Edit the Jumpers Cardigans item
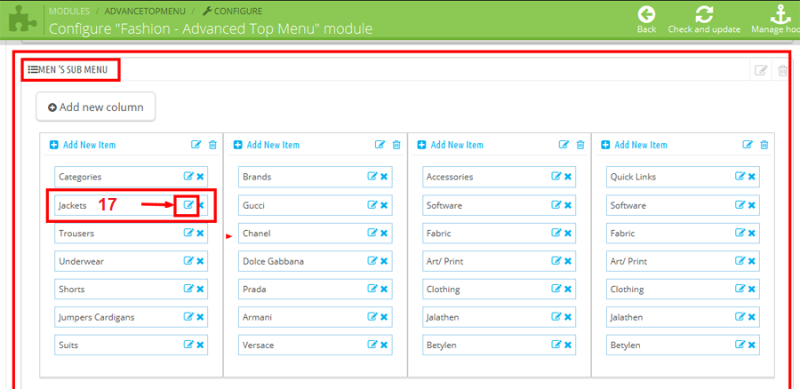The image size is (800, 389). (188, 317)
